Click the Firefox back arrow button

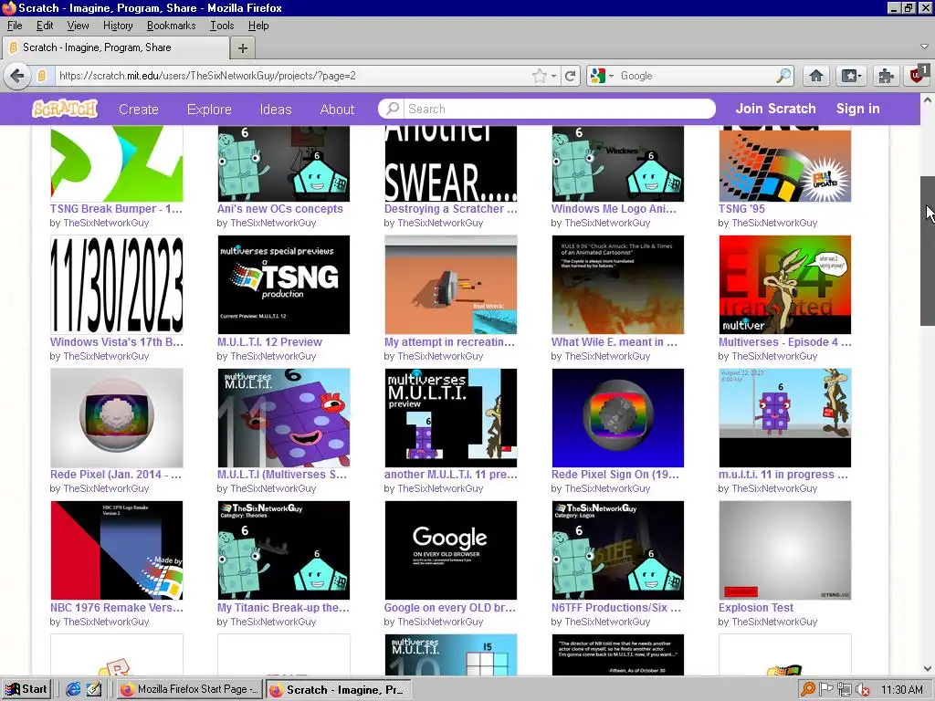(17, 76)
